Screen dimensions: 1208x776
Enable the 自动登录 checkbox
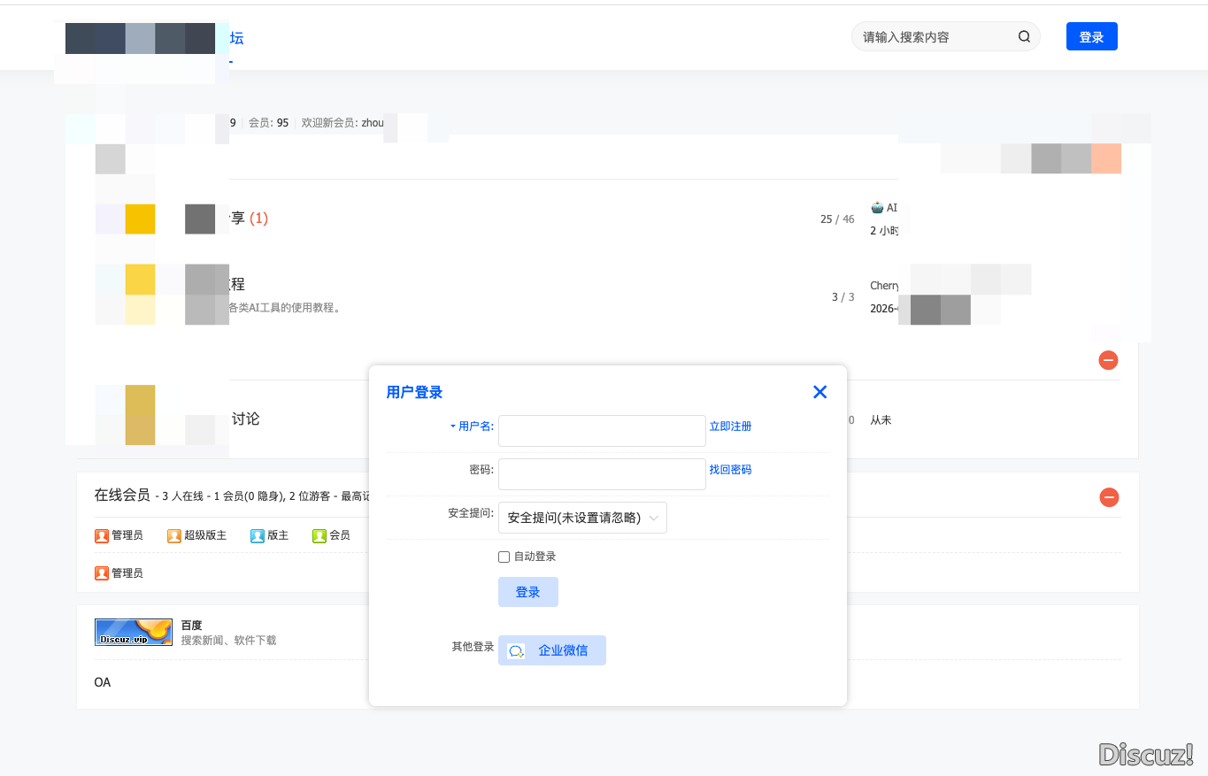(x=504, y=557)
